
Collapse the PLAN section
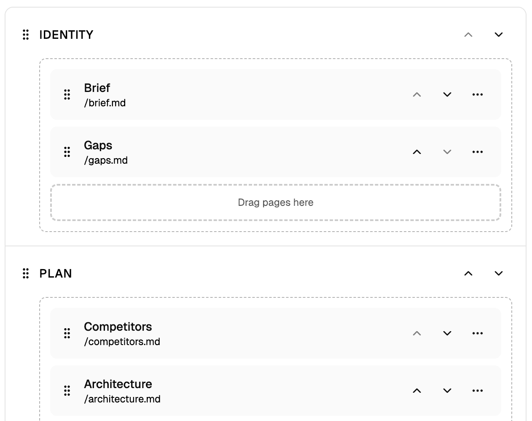(x=498, y=273)
